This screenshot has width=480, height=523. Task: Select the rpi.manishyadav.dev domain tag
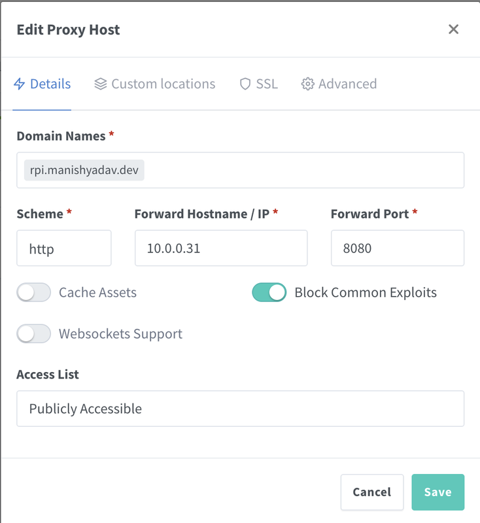point(84,170)
